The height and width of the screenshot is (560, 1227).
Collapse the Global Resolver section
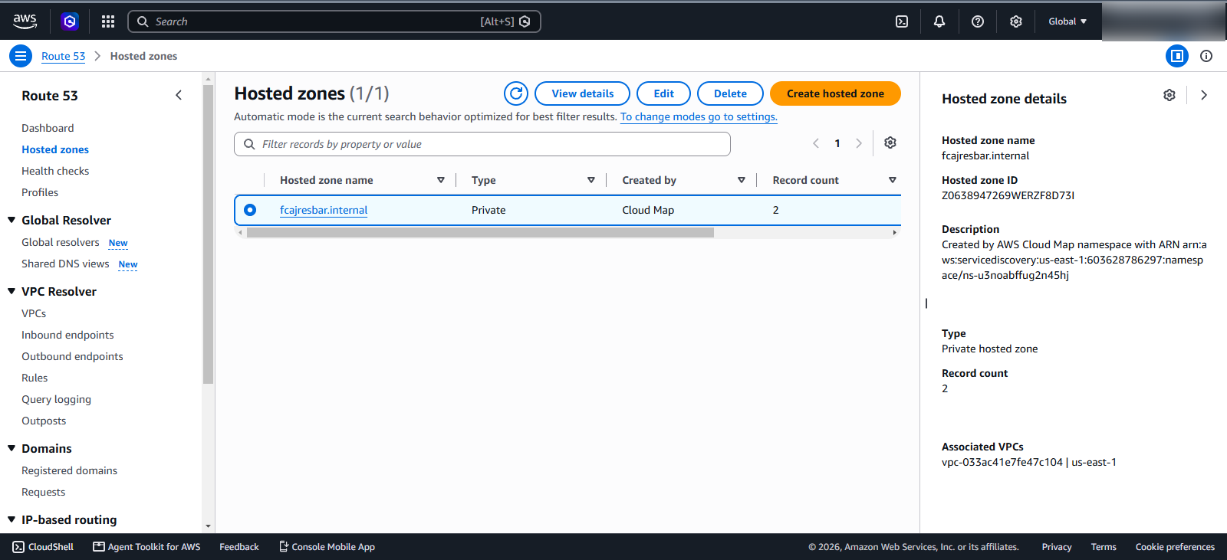[12, 220]
